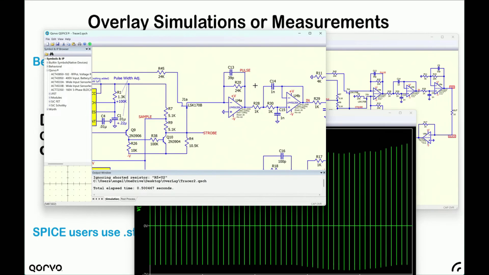Click the BLACK net label in background schematic window
The width and height of the screenshot is (489, 275).
(x=452, y=137)
